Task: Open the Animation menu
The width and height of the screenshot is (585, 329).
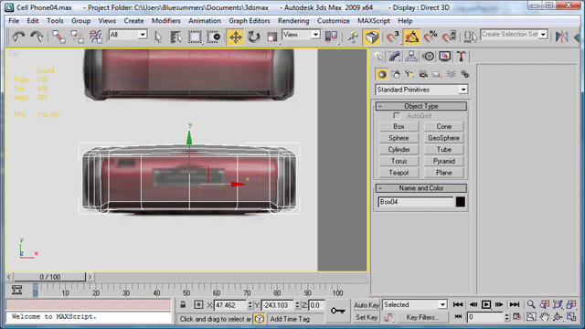Action: pyautogui.click(x=205, y=21)
